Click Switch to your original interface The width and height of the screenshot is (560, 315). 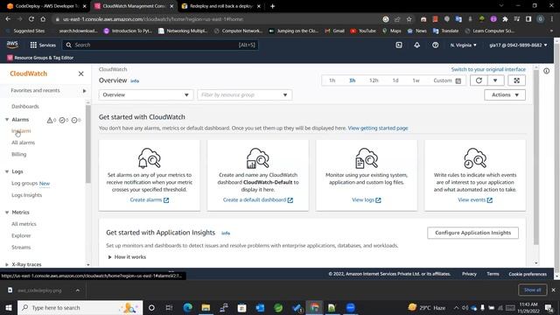coord(488,69)
